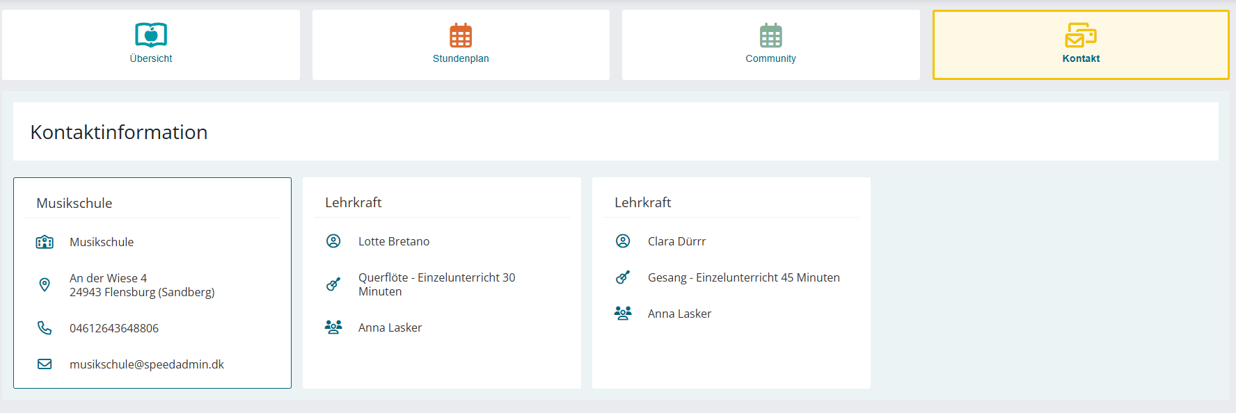Click the school building icon beside Musikschule
Viewport: 1236px width, 413px height.
[x=45, y=242]
